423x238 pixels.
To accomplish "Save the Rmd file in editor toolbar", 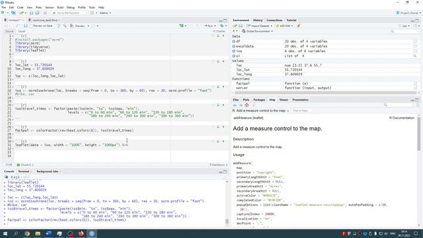I will point(25,26).
